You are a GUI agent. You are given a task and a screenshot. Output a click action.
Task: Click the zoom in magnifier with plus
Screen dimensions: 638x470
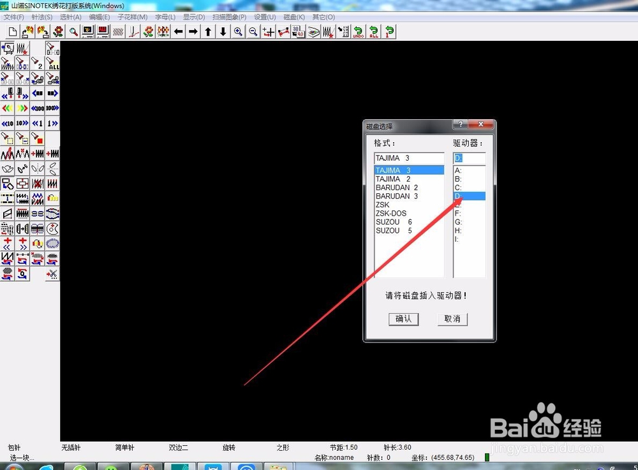(x=239, y=32)
